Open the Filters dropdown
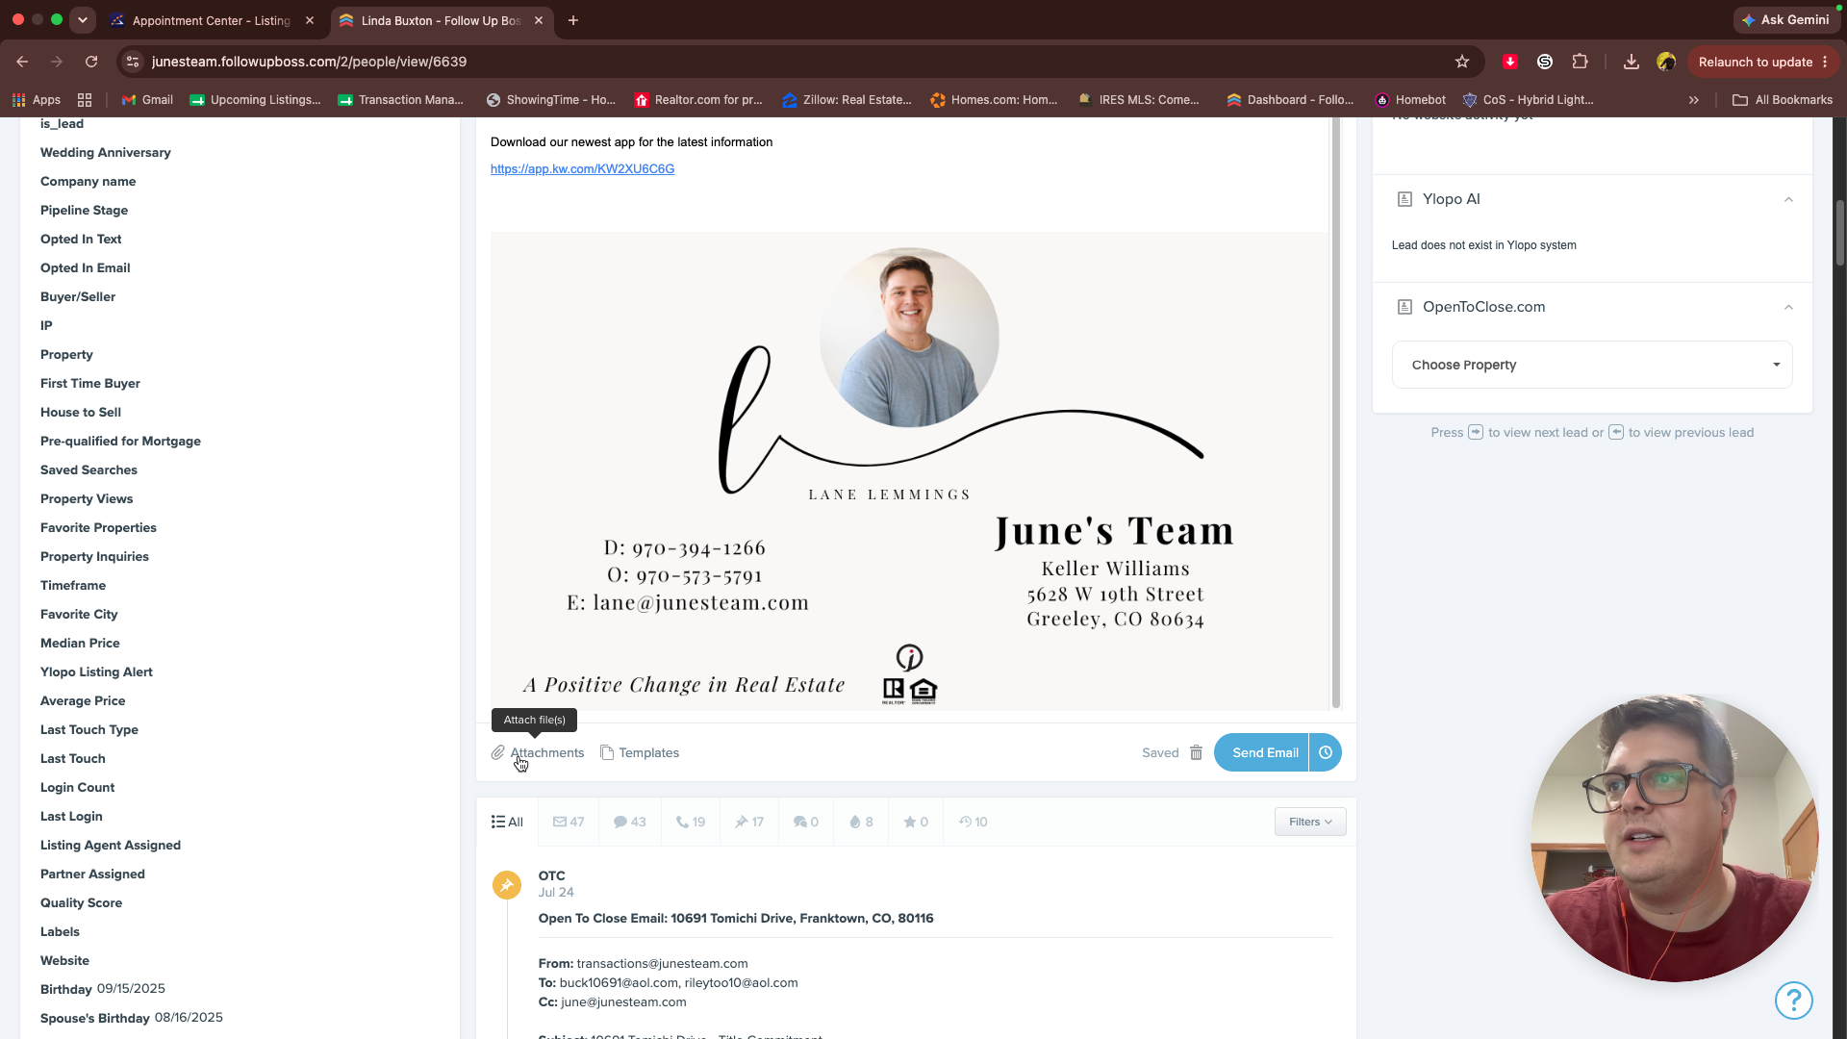The height and width of the screenshot is (1039, 1847). pos(1310,822)
